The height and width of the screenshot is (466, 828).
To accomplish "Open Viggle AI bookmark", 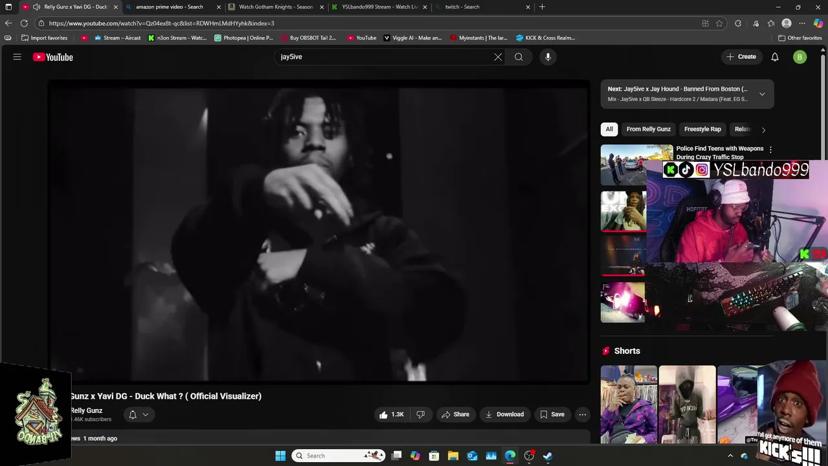I will 413,38.
